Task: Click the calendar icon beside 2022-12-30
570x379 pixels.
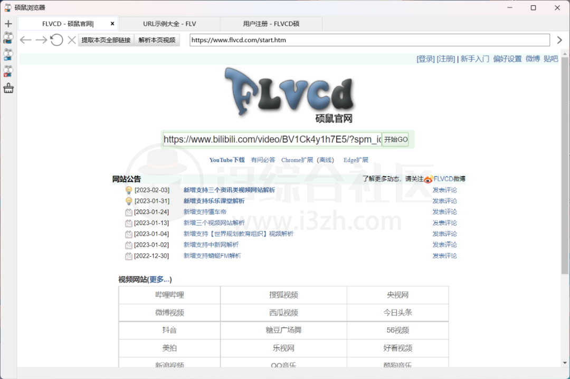Action: tap(129, 256)
